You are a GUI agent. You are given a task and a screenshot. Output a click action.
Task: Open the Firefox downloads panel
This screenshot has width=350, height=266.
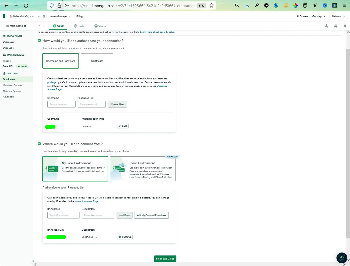click(247, 5)
